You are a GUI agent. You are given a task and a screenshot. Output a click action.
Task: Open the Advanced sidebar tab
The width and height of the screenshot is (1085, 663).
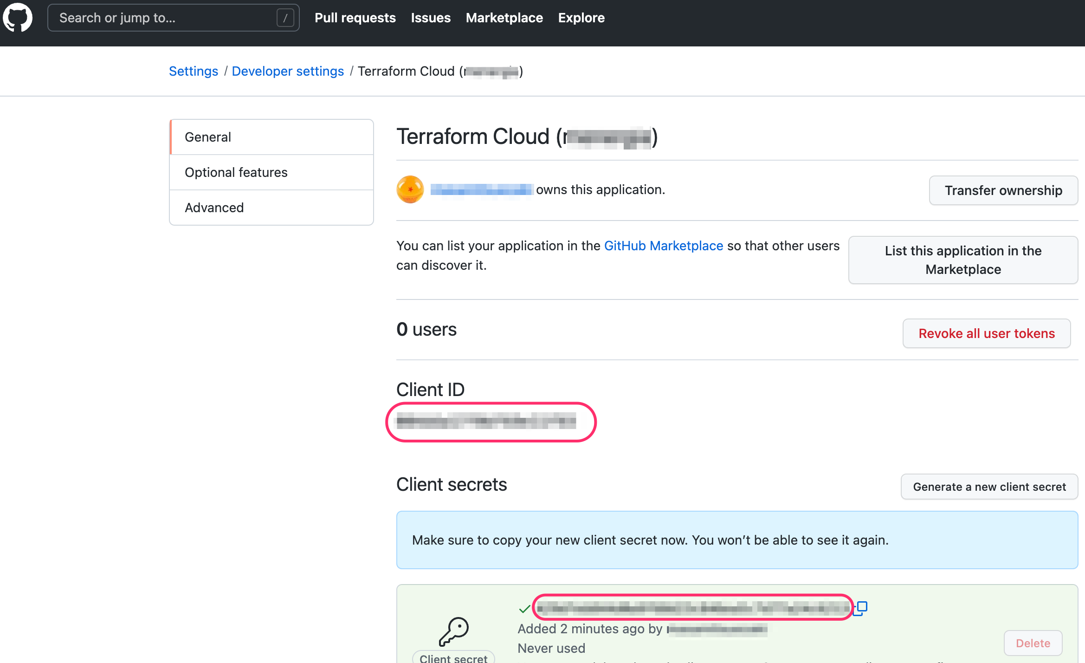click(271, 208)
